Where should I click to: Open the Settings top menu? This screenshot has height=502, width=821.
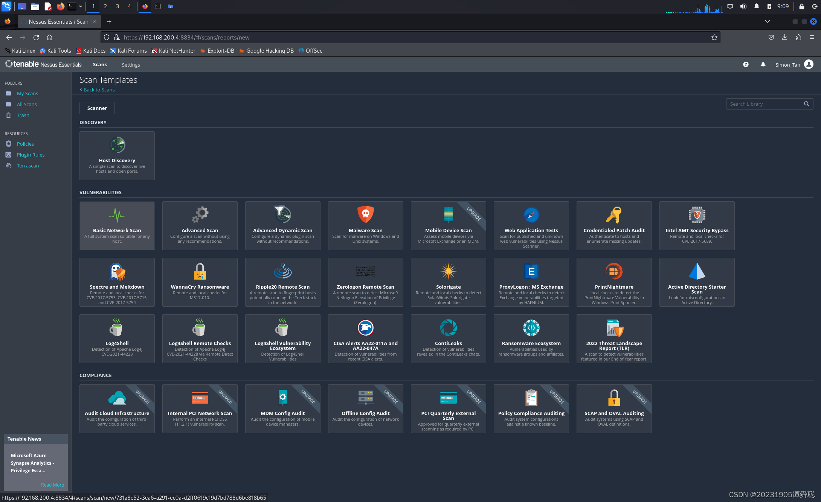(131, 65)
